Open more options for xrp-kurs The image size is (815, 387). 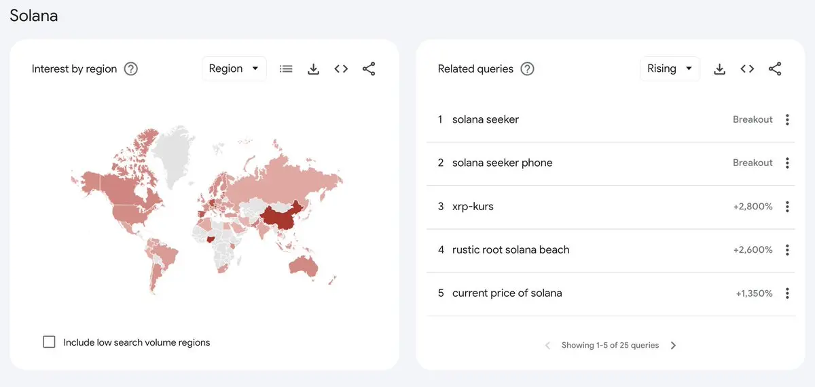(787, 207)
